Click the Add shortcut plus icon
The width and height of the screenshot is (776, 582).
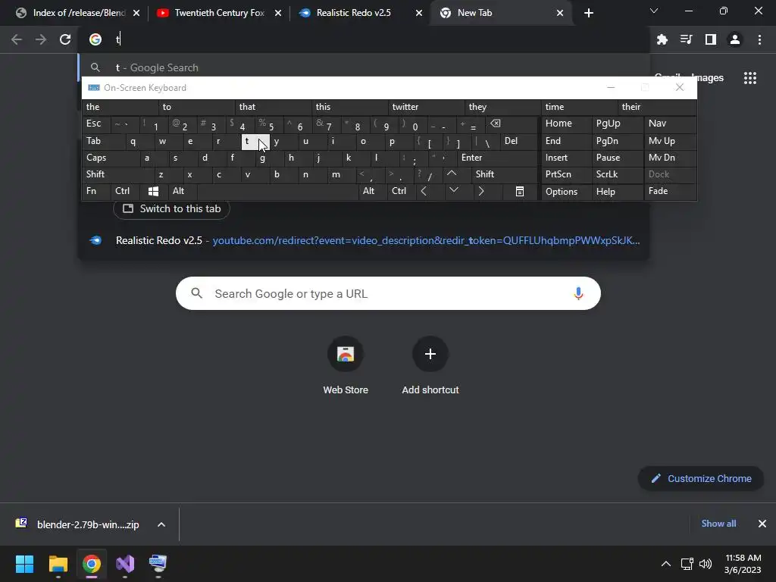pos(430,354)
